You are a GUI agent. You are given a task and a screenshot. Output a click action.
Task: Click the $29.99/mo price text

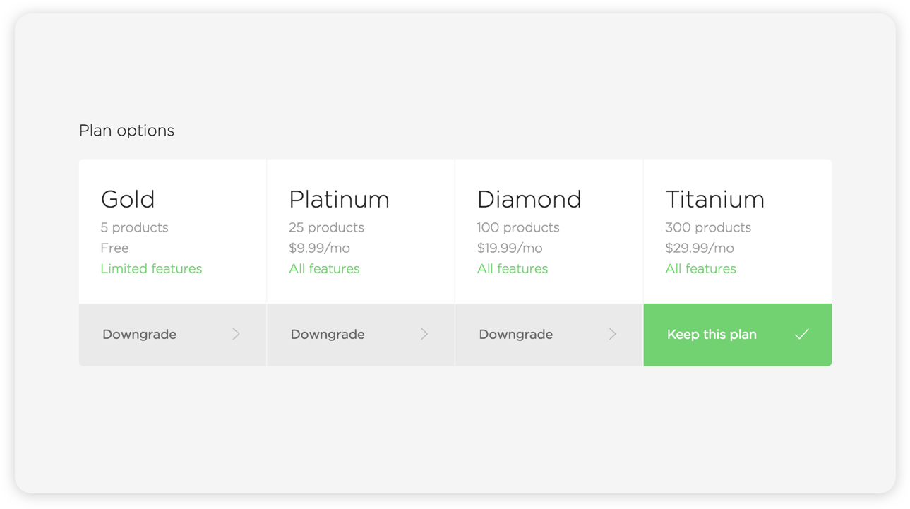click(700, 248)
